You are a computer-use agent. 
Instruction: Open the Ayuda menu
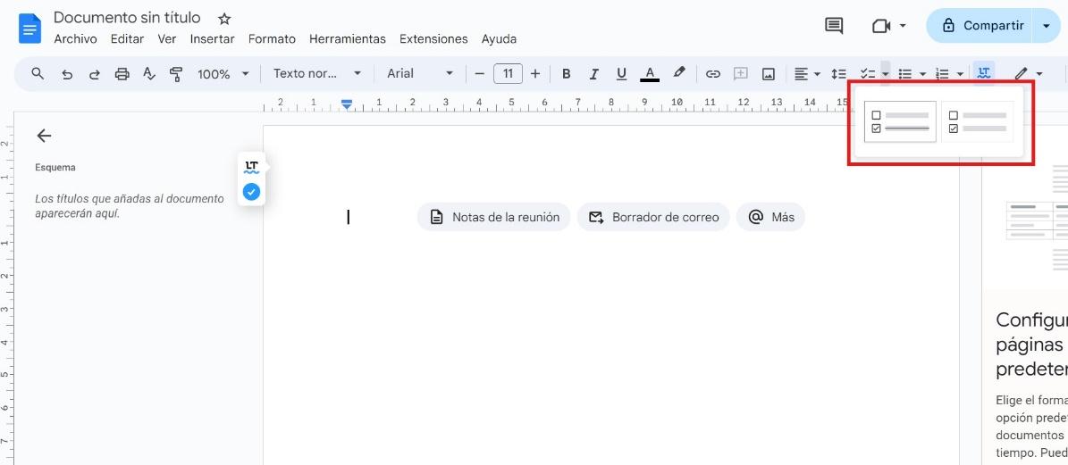pos(500,38)
